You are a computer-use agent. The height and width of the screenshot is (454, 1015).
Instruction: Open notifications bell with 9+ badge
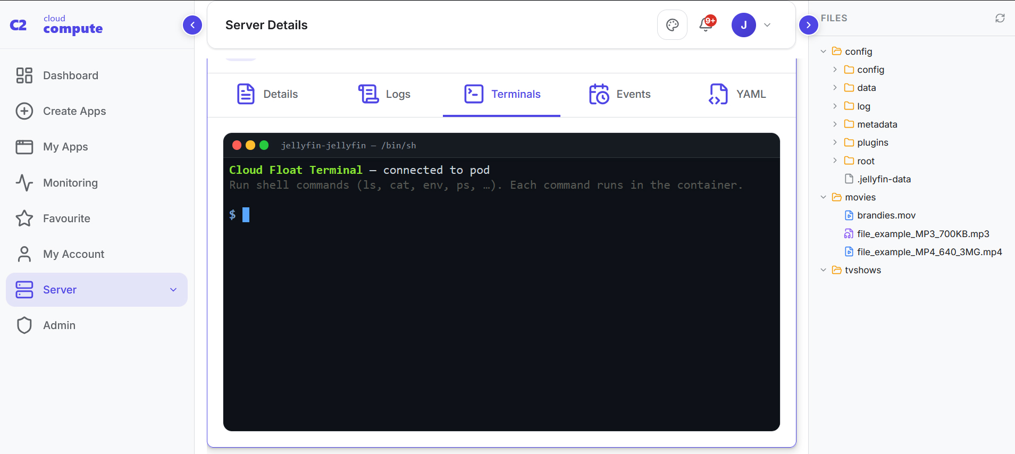pyautogui.click(x=707, y=24)
